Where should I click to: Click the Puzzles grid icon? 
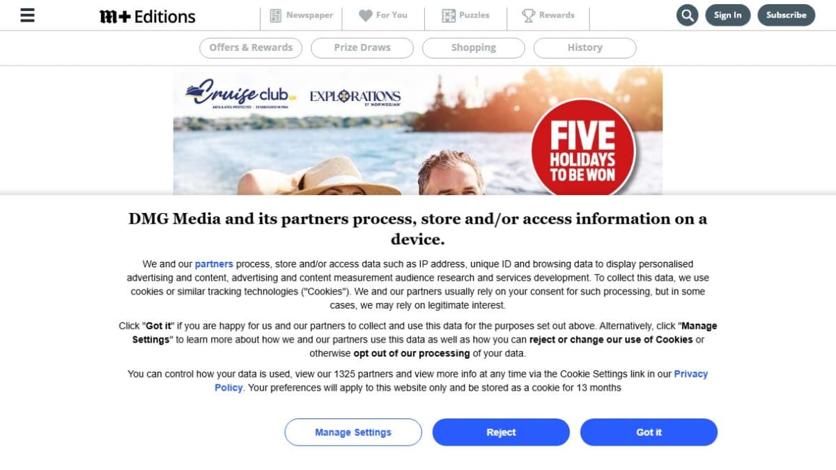tap(449, 15)
